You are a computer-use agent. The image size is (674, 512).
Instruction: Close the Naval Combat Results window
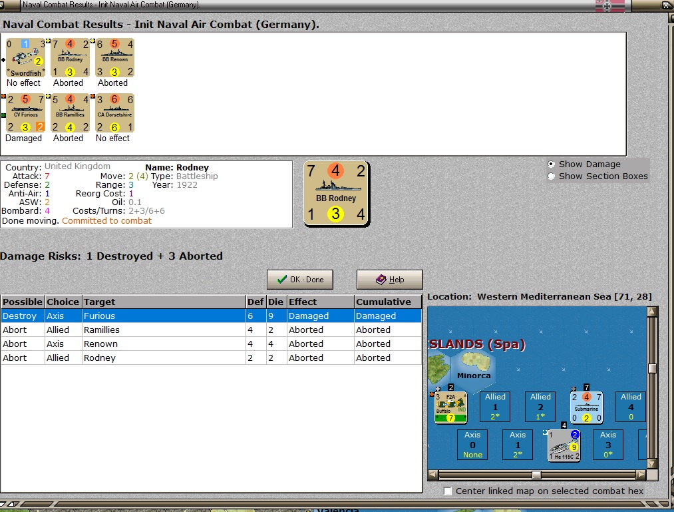pyautogui.click(x=666, y=5)
